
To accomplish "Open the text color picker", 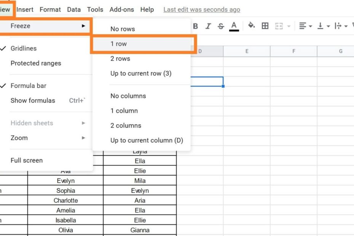I will [234, 26].
